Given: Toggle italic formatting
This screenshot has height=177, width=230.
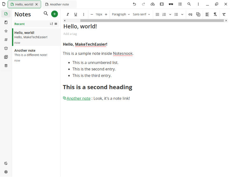Looking at the screenshot, I should [x=68, y=14].
